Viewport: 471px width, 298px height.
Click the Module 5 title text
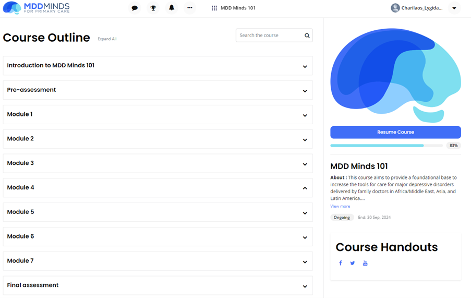coord(21,212)
